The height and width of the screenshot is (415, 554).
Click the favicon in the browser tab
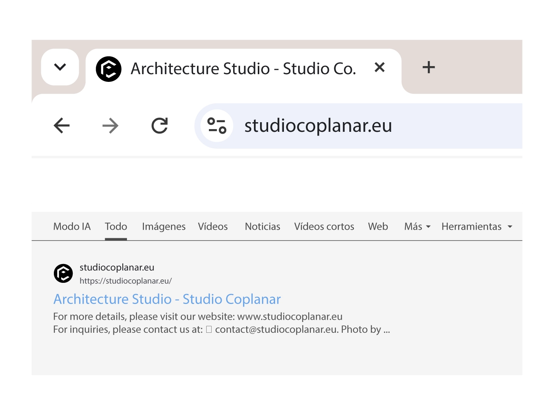click(x=108, y=69)
